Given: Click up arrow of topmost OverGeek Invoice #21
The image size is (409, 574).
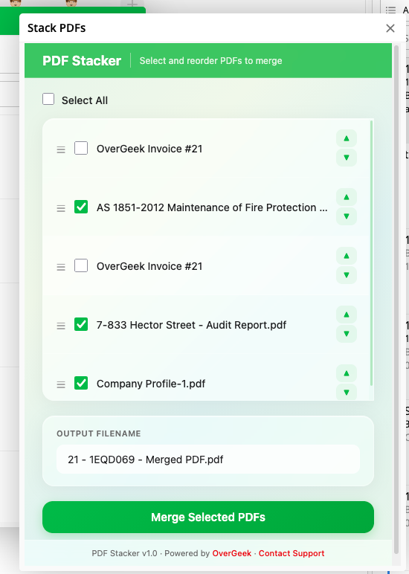Looking at the screenshot, I should coord(347,138).
